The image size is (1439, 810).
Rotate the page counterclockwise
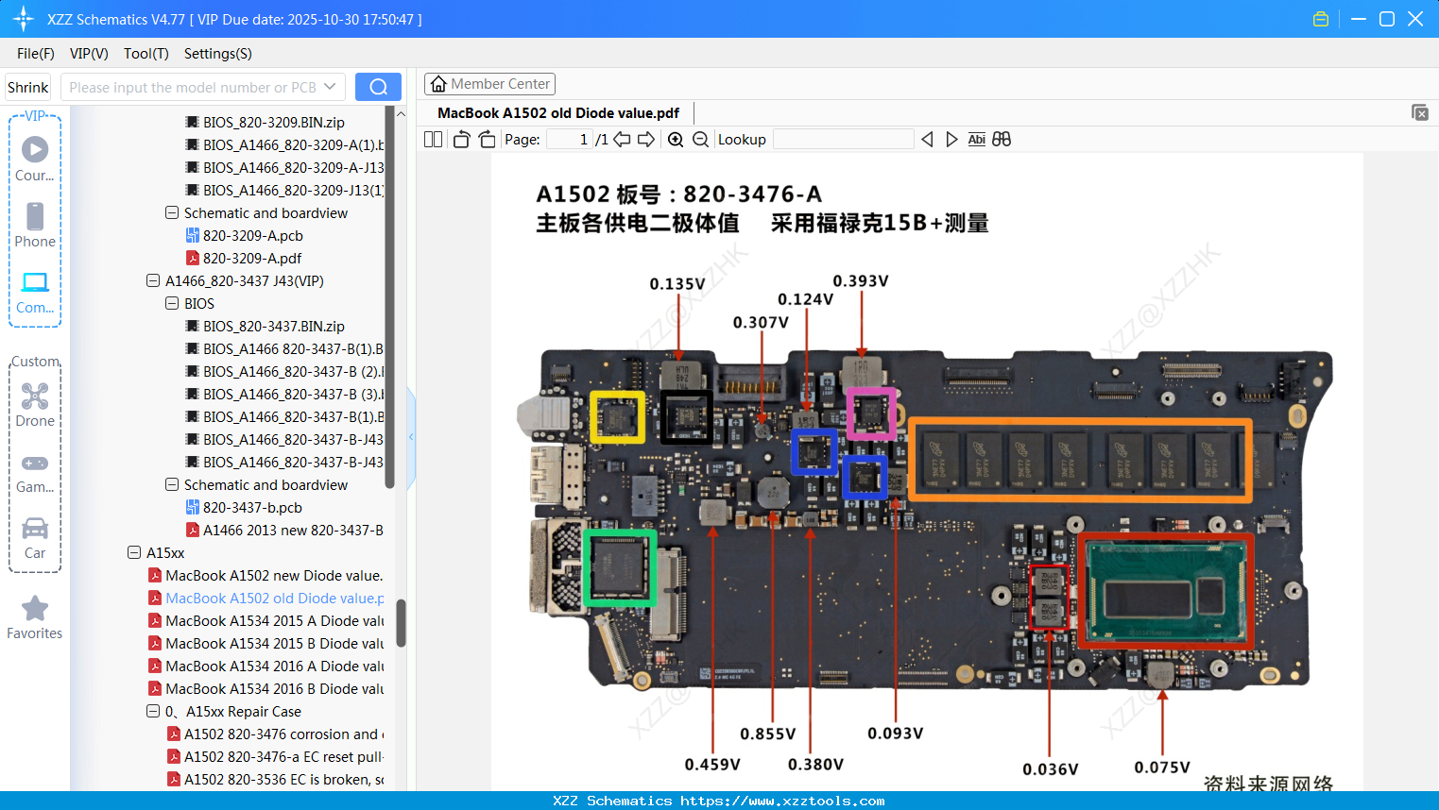tap(461, 140)
